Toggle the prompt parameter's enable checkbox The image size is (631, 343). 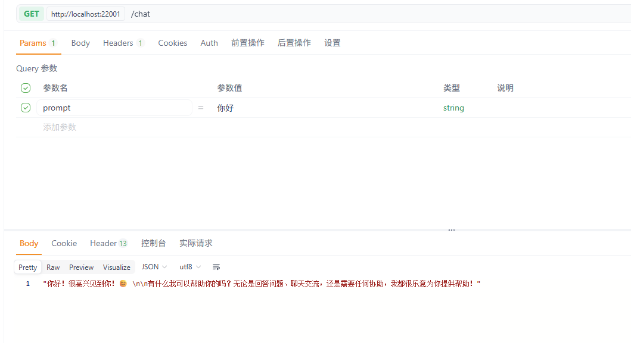tap(25, 108)
